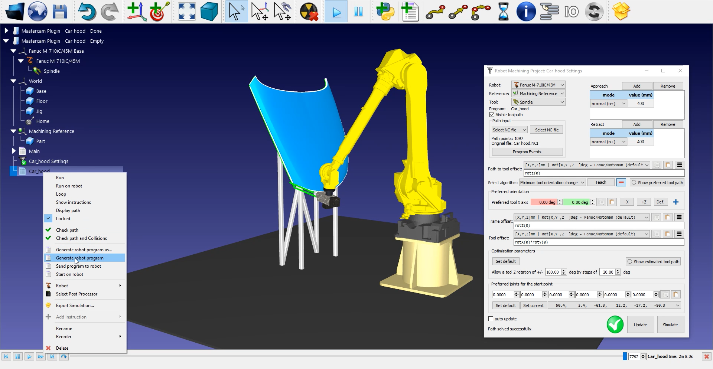Choose Generate robot program from context menu
The height and width of the screenshot is (369, 713).
[x=80, y=258]
